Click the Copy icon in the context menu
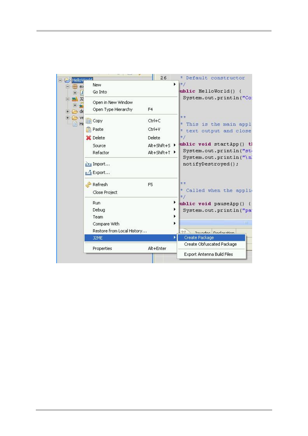This screenshot has width=308, height=436. coord(88,121)
